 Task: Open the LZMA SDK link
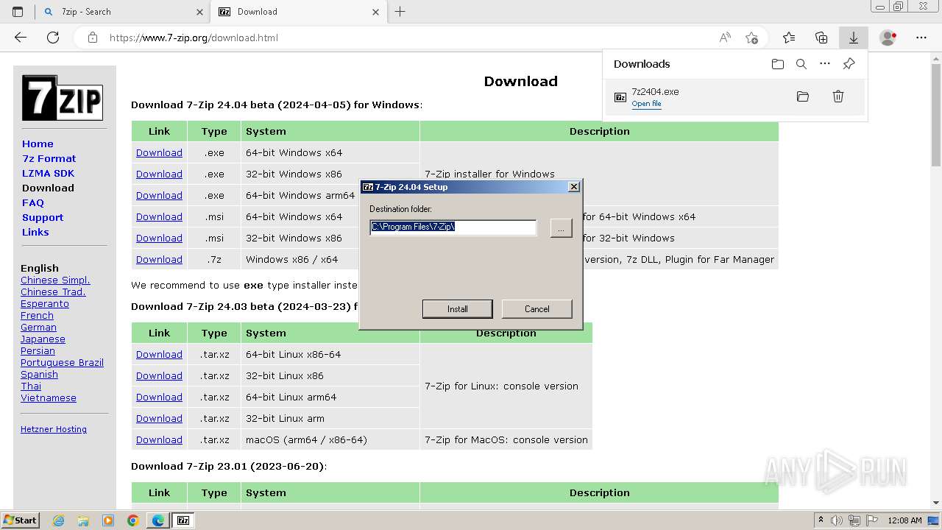tap(48, 173)
